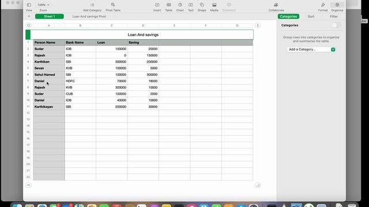369x207 pixels.
Task: Select the Karthiken name cell
Action: click(x=49, y=62)
